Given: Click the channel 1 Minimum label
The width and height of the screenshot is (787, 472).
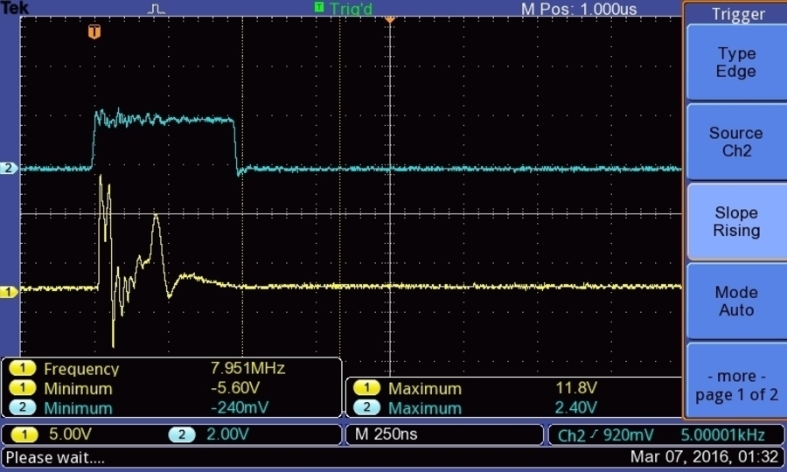Looking at the screenshot, I should [79, 388].
